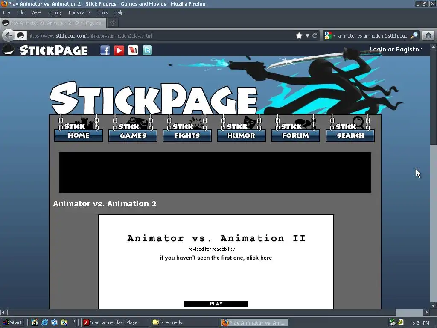Go to Firefox home page icon
The width and height of the screenshot is (437, 328).
(428, 36)
